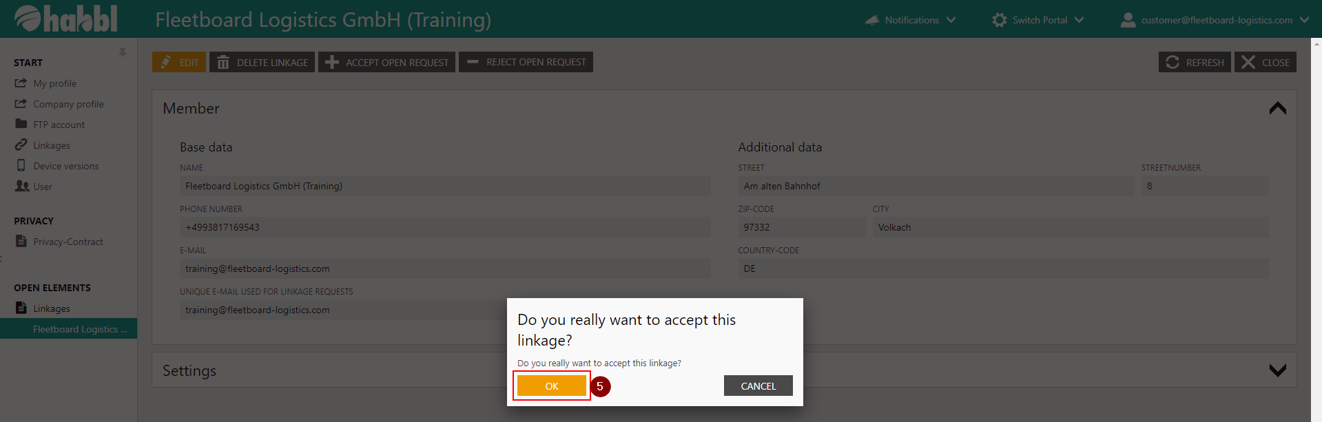The height and width of the screenshot is (422, 1322).
Task: Open FTP account in sidebar
Action: (59, 125)
